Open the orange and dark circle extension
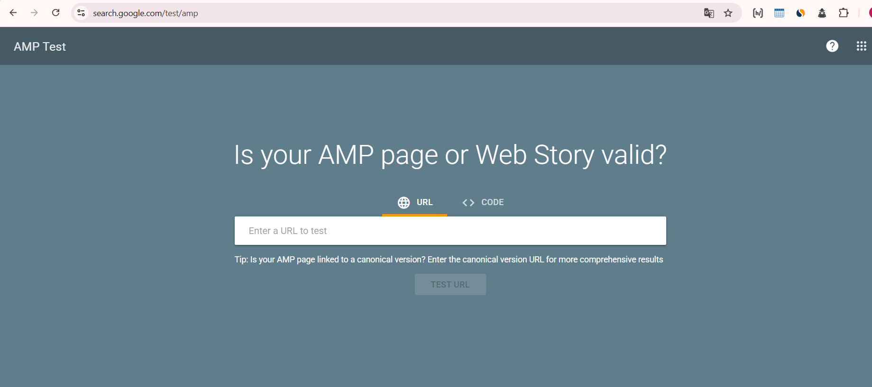This screenshot has height=387, width=872. 800,13
